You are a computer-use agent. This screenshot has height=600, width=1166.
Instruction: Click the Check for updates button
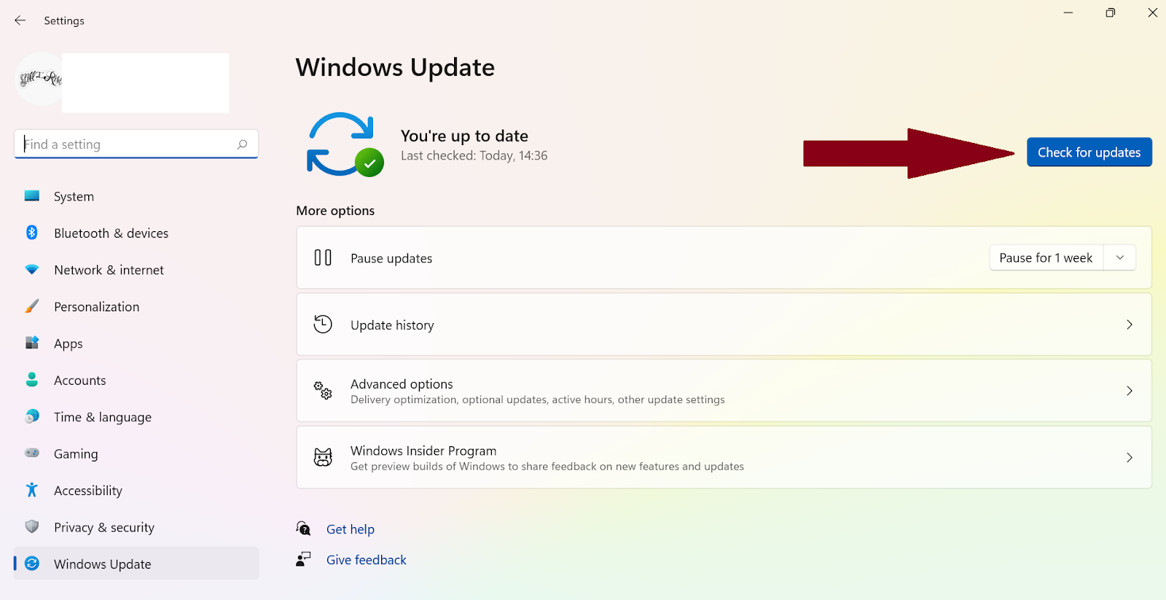click(1089, 152)
